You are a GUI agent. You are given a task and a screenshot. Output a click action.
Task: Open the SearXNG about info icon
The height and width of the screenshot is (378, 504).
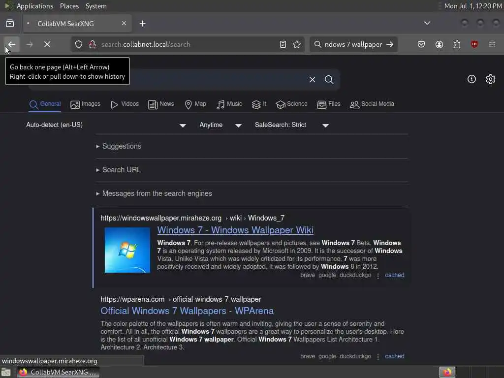point(472,79)
